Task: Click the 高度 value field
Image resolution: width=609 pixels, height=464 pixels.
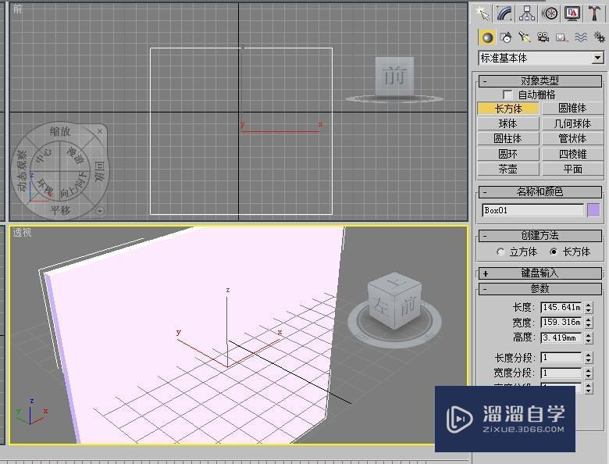Action: (561, 337)
